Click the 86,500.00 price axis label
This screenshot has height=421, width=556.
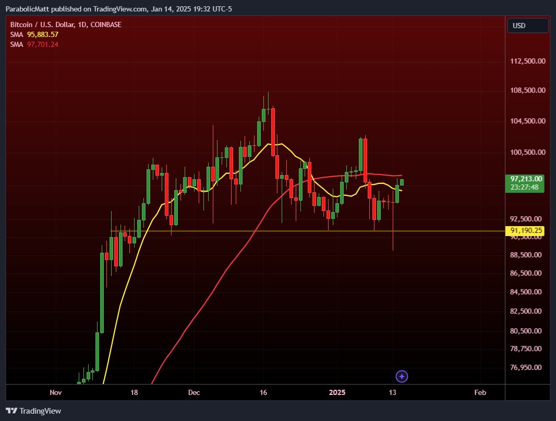526,273
